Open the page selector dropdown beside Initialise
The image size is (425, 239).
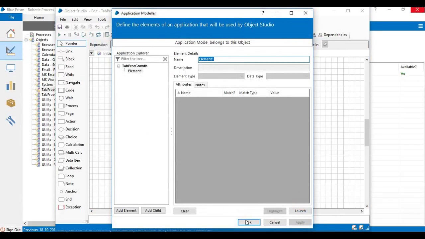click(x=91, y=53)
